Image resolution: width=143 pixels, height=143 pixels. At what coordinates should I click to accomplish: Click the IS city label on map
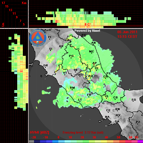pyautogui.click(x=107, y=96)
